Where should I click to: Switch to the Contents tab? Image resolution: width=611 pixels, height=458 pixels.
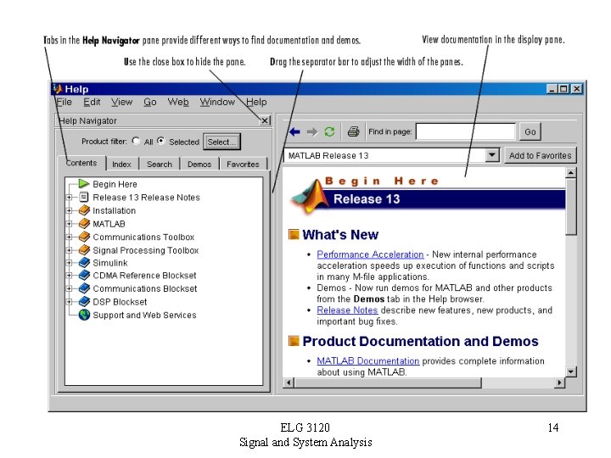tap(81, 163)
